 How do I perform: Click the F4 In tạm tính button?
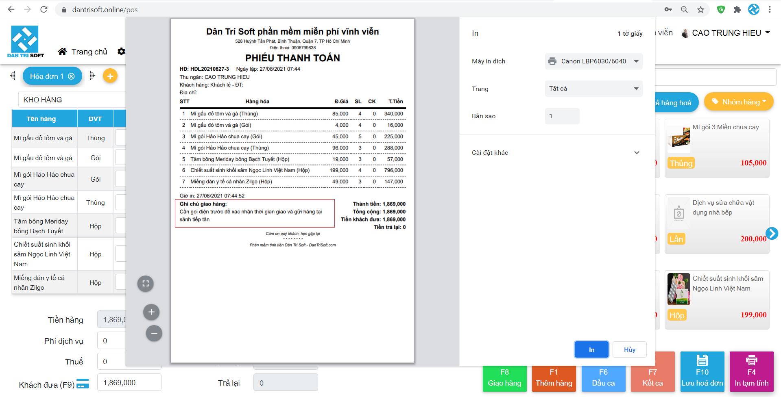751,371
